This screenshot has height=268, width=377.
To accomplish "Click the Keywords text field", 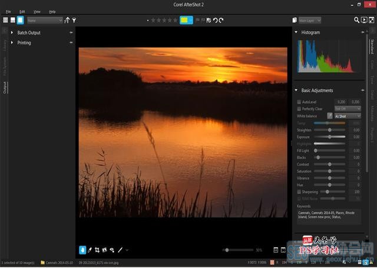I will [x=329, y=217].
